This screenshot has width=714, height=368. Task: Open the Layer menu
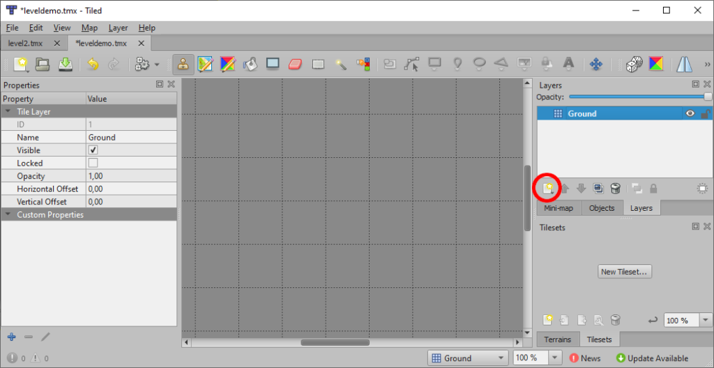[119, 28]
